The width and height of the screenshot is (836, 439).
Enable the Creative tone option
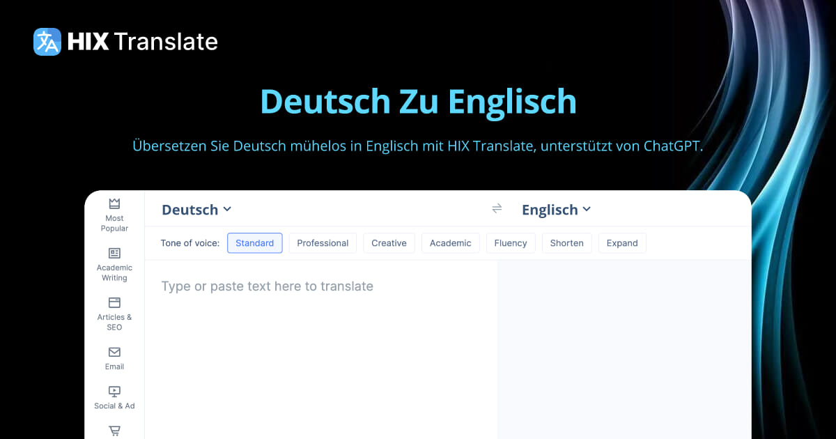(x=389, y=242)
